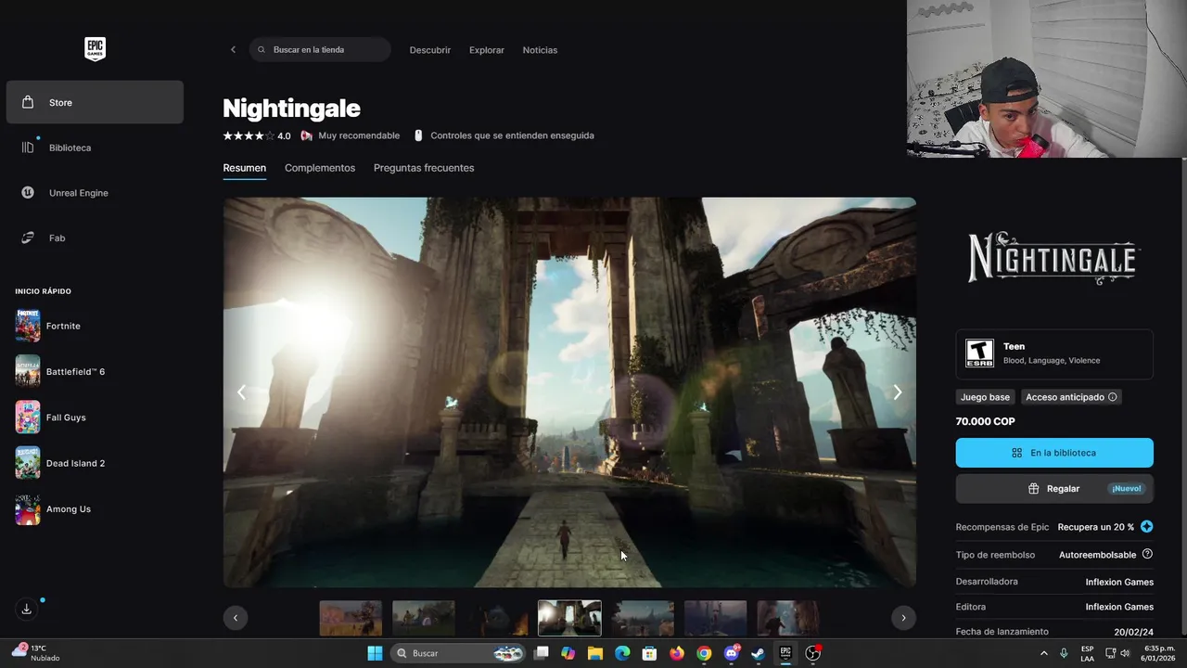The width and height of the screenshot is (1187, 668).
Task: Click the Biblioteca grid icon
Action: tap(28, 148)
